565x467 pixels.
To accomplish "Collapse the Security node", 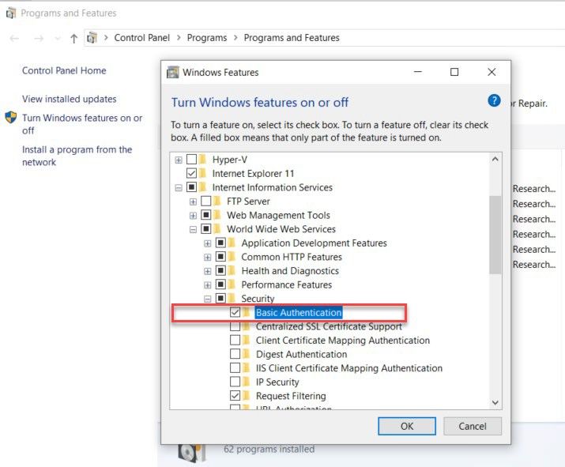I will pyautogui.click(x=208, y=299).
